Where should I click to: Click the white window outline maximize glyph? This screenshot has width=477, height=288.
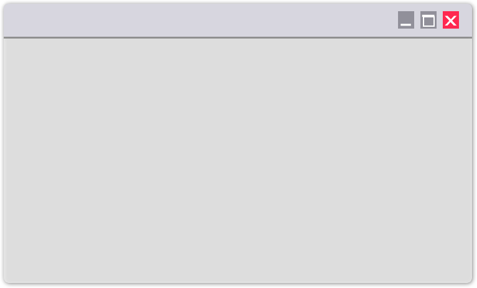click(428, 21)
